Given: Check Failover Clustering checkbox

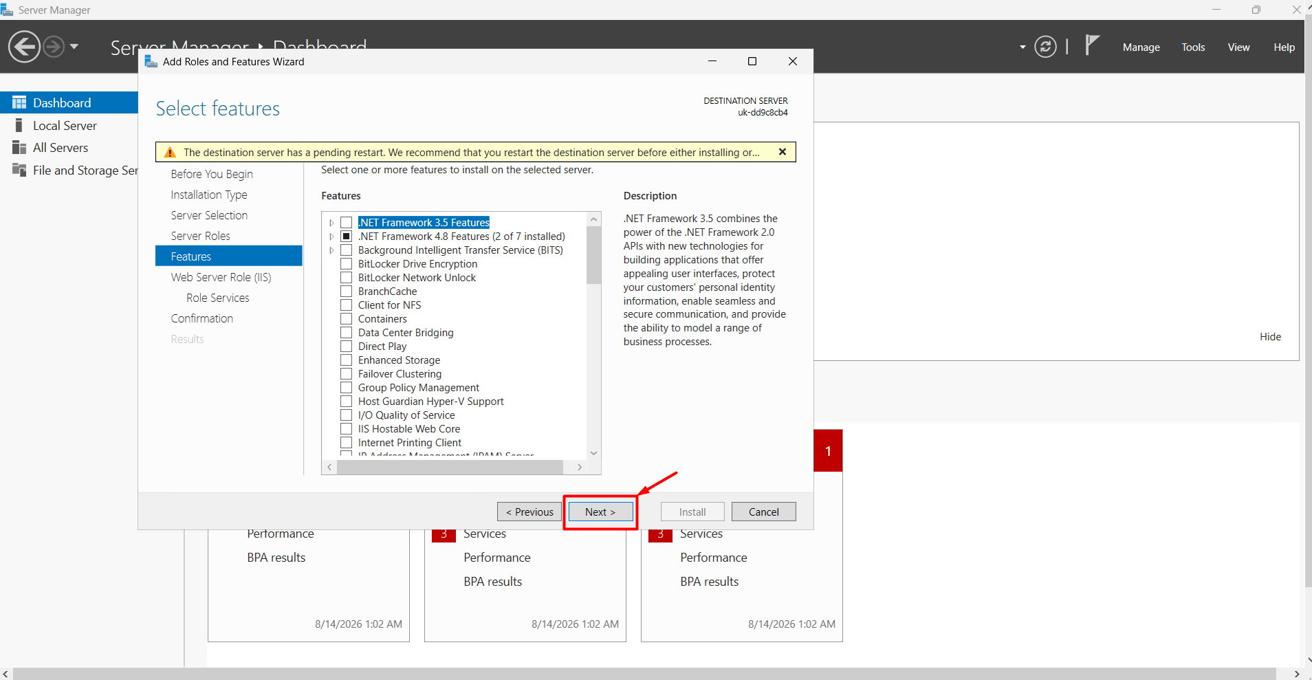Looking at the screenshot, I should coord(347,374).
